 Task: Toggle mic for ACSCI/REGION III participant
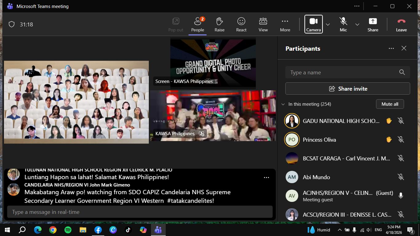click(x=401, y=214)
